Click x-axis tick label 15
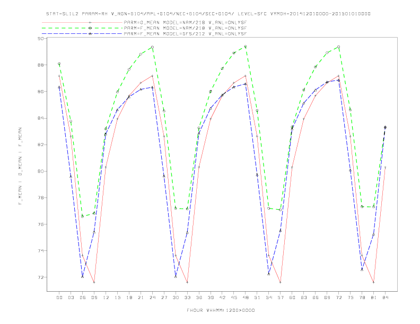The width and height of the screenshot is (420, 324). pyautogui.click(x=117, y=298)
